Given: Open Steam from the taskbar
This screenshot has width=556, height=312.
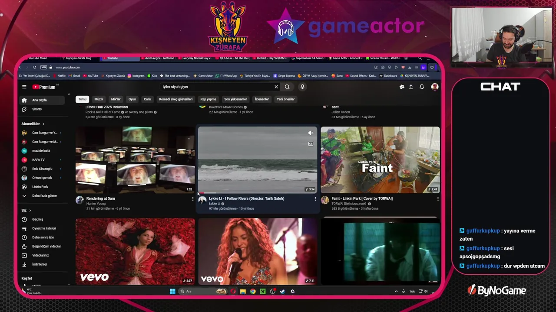Looking at the screenshot, I should pyautogui.click(x=283, y=292).
